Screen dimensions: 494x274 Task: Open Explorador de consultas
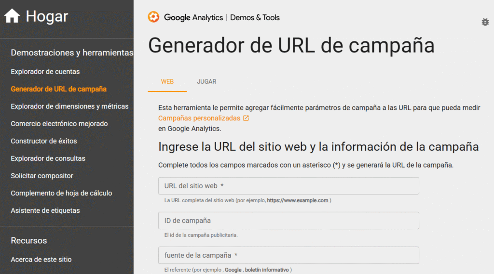pos(48,158)
